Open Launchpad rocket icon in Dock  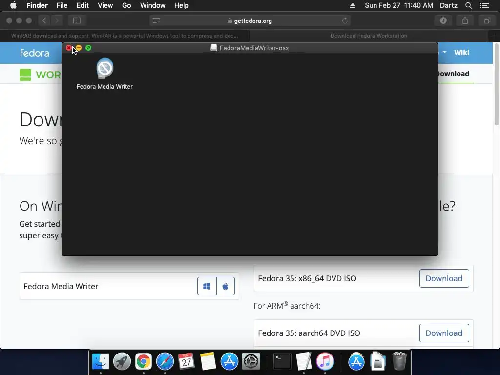pyautogui.click(x=122, y=361)
